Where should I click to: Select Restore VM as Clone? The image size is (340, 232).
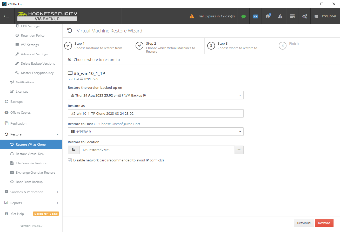(x=31, y=145)
